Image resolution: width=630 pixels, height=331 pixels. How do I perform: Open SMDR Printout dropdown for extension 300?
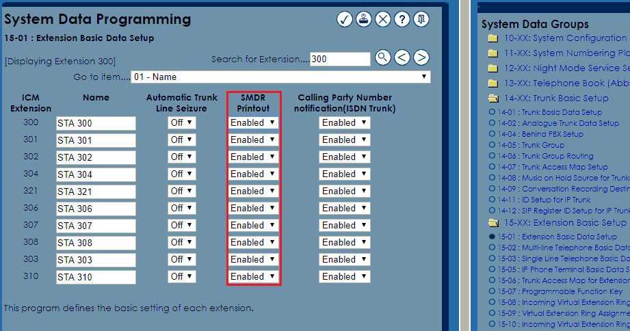253,123
